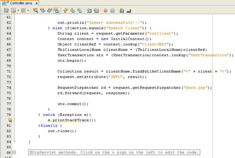Click the Shift Line Left icon
Viewport: 235px width, 158px height.
[89, 10]
